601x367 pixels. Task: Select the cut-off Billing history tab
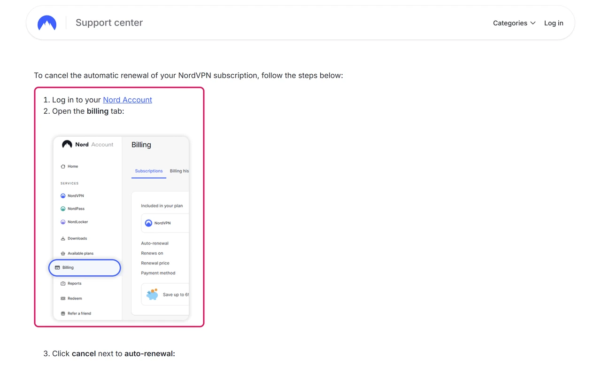[179, 171]
